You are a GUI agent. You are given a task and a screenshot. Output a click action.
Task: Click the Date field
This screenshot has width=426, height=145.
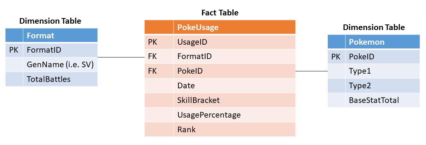pos(220,86)
